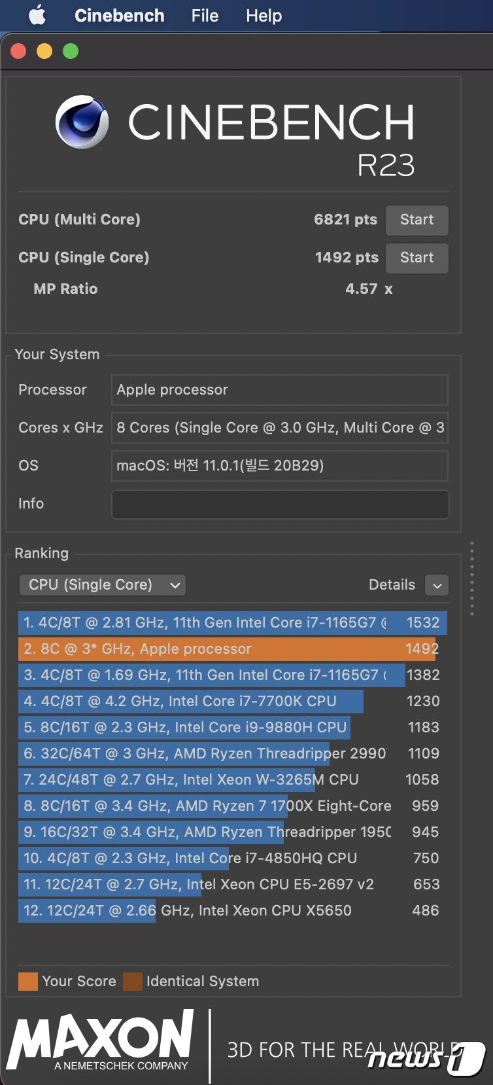Click the red close window button
The height and width of the screenshot is (1085, 493).
[x=18, y=51]
